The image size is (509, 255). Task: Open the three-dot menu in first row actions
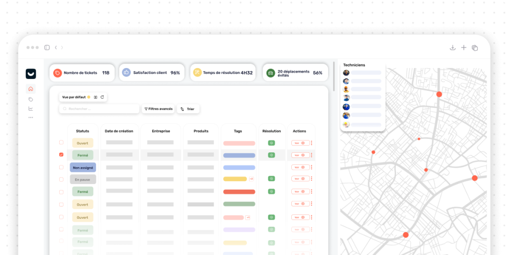point(312,143)
